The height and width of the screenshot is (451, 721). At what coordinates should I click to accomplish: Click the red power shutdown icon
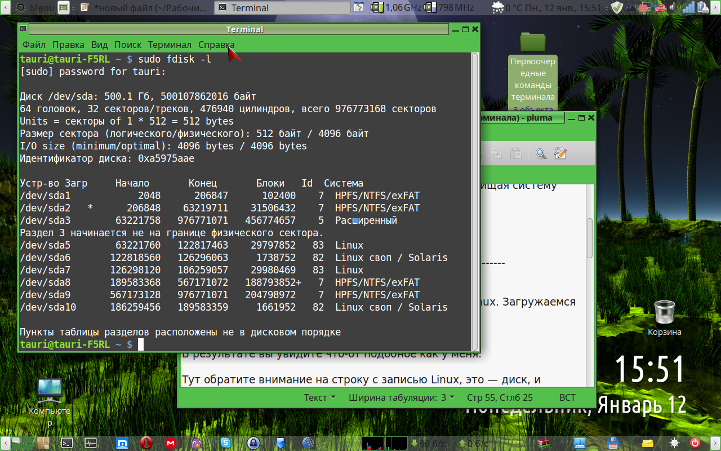click(x=695, y=443)
